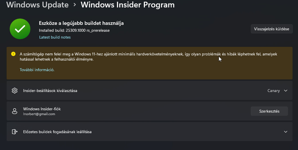The image size is (298, 150).
Task: Click the Windows Insider-fiók row label
Action: tap(42, 109)
